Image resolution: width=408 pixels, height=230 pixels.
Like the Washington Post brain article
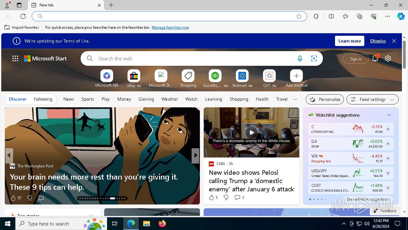[x=13, y=198]
